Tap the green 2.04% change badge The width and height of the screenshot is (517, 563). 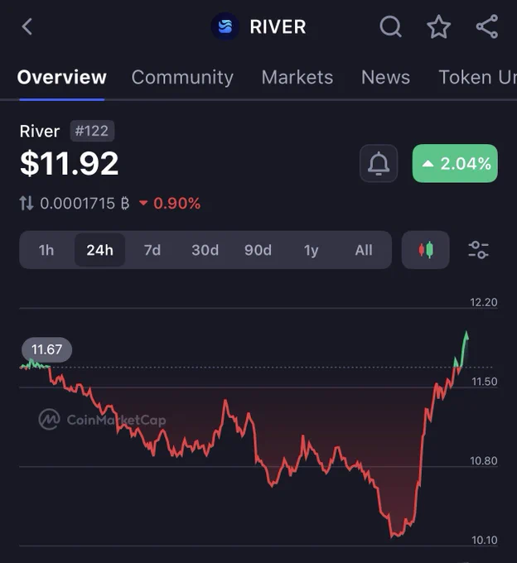click(455, 163)
